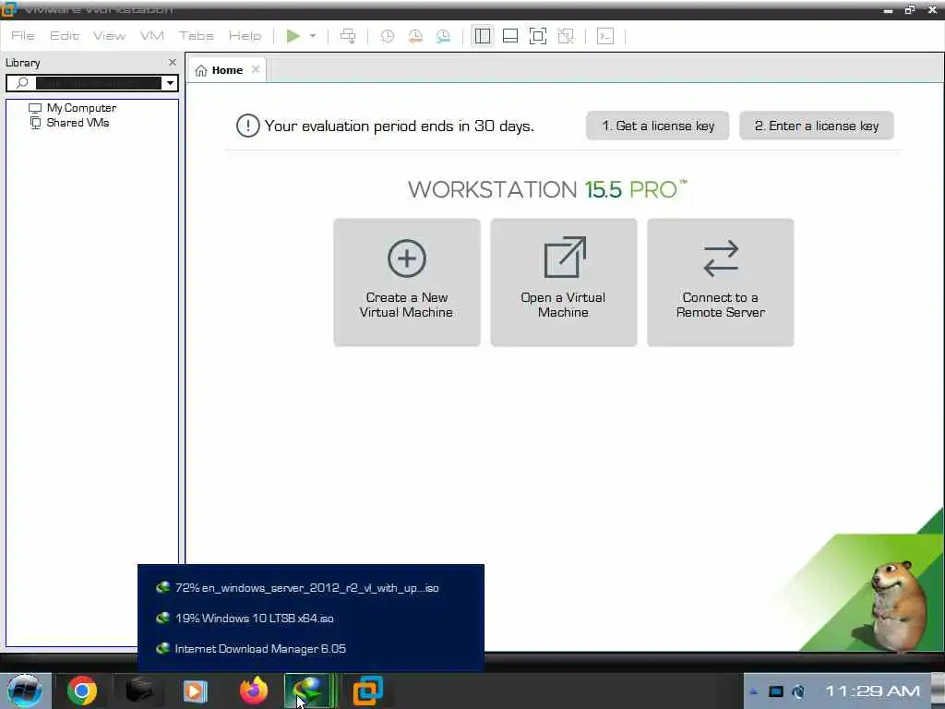The width and height of the screenshot is (945, 709).
Task: Open the File menu
Action: coord(23,36)
